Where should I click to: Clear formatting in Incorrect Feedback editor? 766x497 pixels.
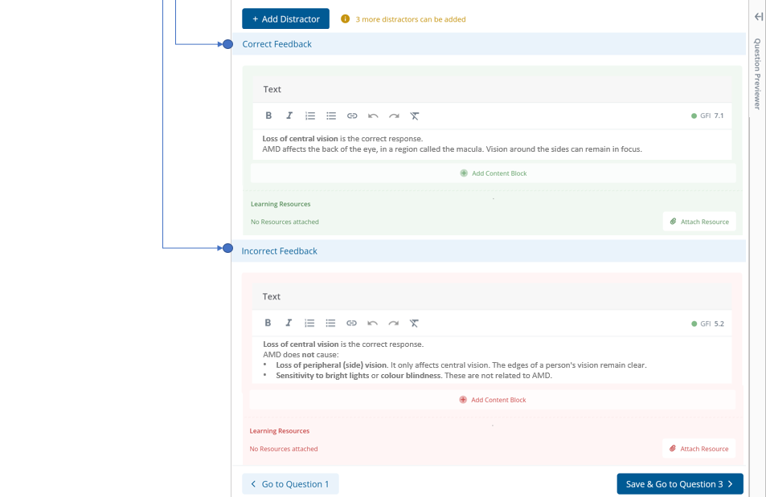414,323
